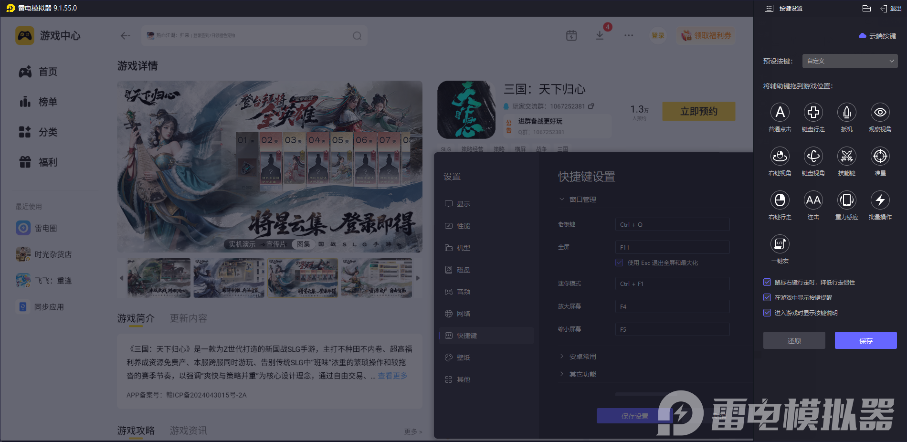Switch to the 性能 settings page
Screen dimensions: 907x442
pyautogui.click(x=463, y=226)
